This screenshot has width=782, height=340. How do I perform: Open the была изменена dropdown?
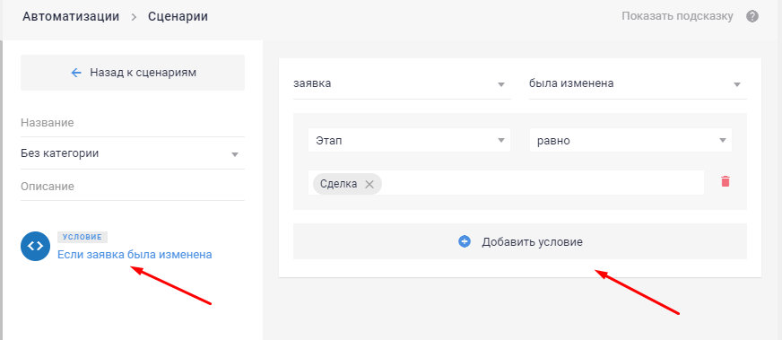pos(638,84)
